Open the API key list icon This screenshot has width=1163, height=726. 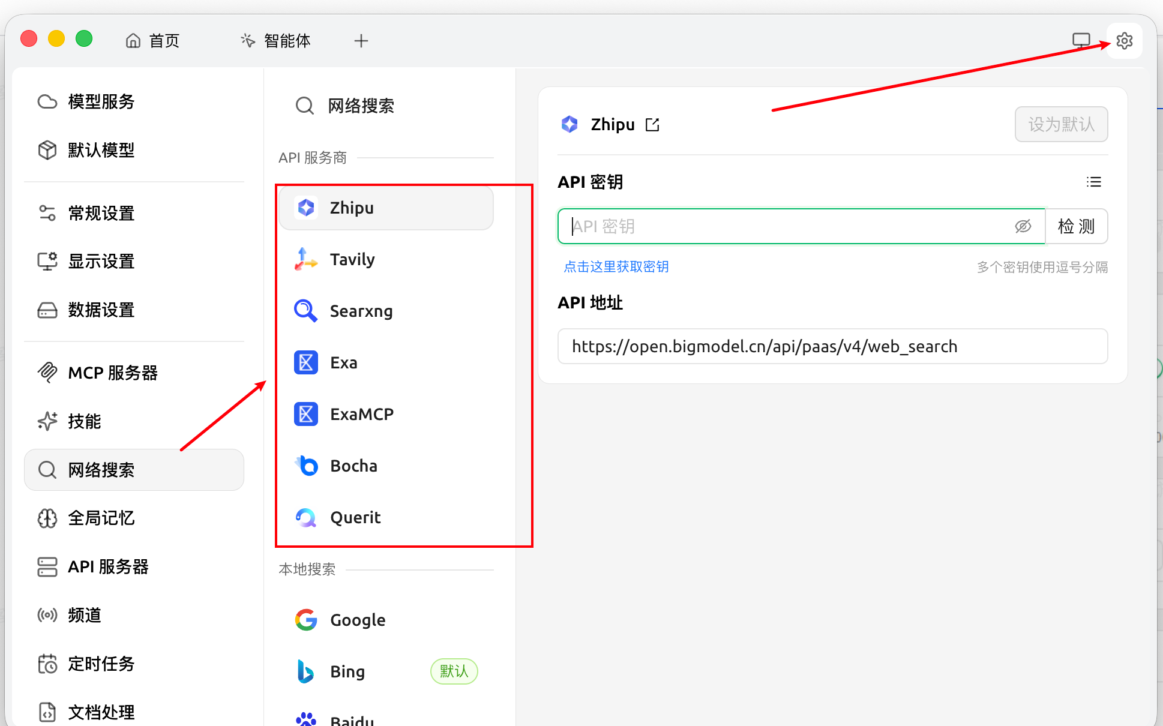(1093, 182)
